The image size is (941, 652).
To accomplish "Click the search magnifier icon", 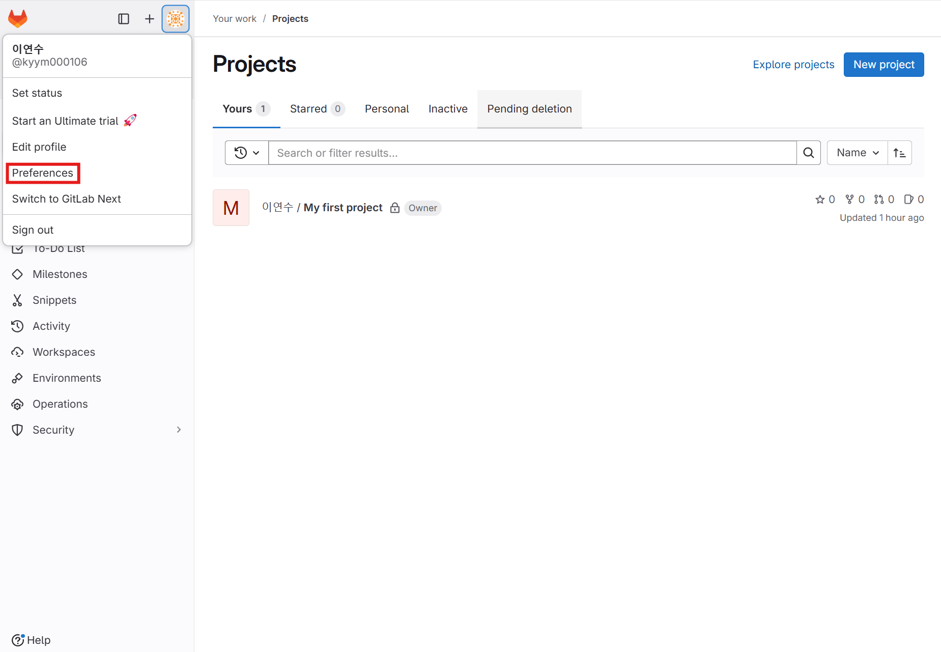I will click(x=808, y=152).
